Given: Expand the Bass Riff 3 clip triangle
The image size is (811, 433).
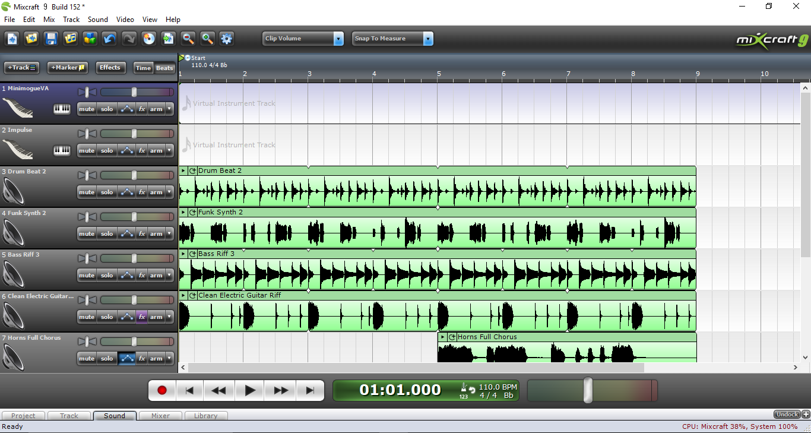Looking at the screenshot, I should [183, 254].
